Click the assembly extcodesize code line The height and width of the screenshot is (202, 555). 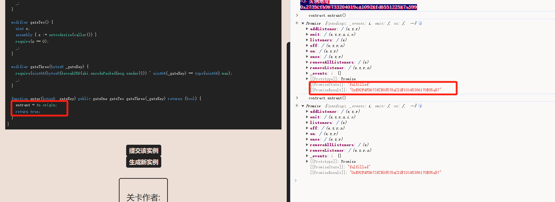click(x=56, y=35)
